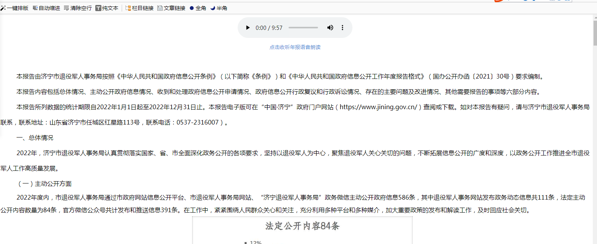Image resolution: width=597 pixels, height=244 pixels.
Task: Apply 自动缩进 auto indent
Action: point(46,8)
